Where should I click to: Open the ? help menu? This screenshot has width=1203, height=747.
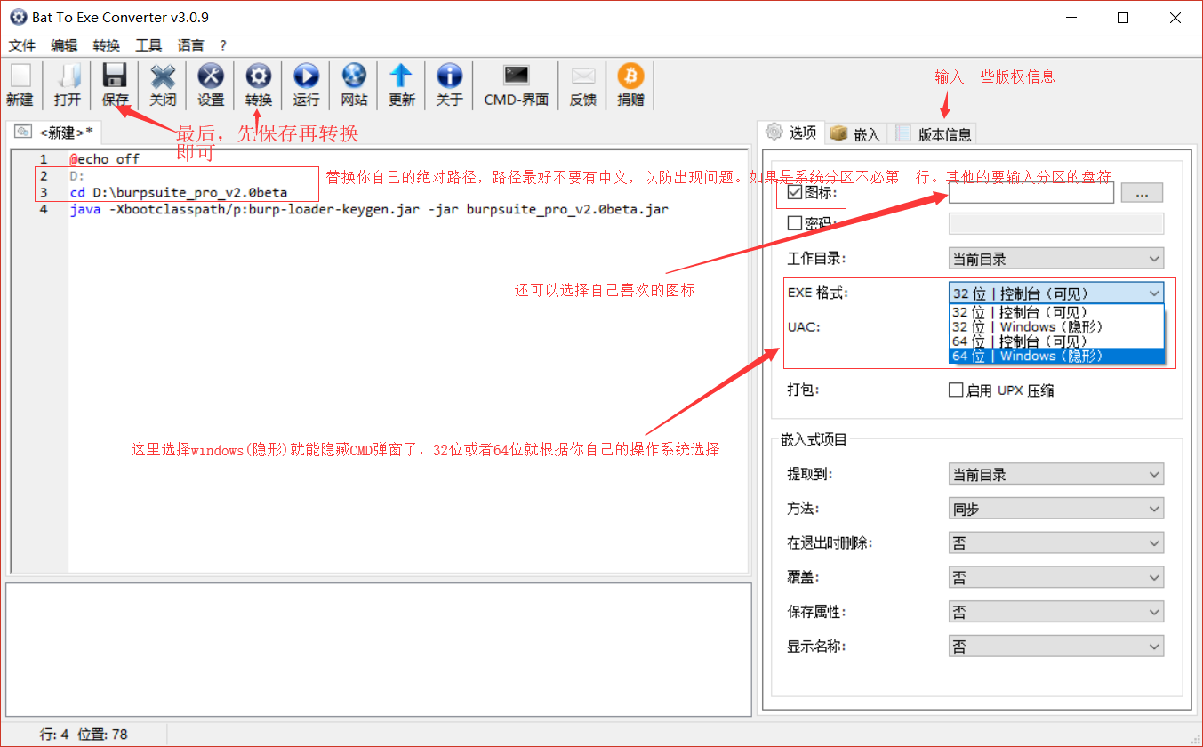[223, 45]
